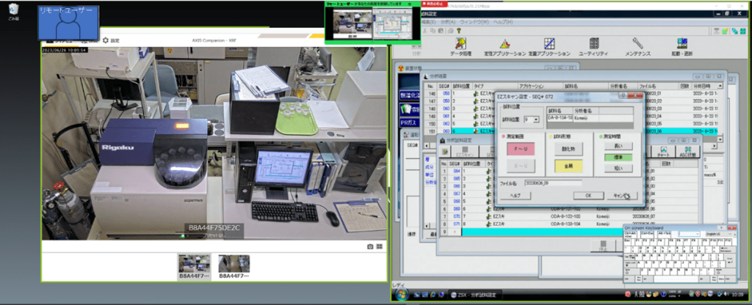Click the 停止 stop button
The image size is (752, 305).
click(605, 246)
